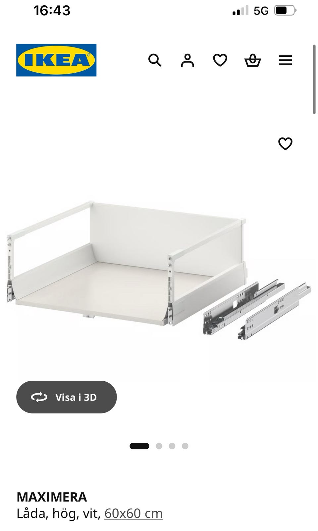Open the shopping basket icon
Viewport: 318px width, 531px height.
(x=253, y=60)
